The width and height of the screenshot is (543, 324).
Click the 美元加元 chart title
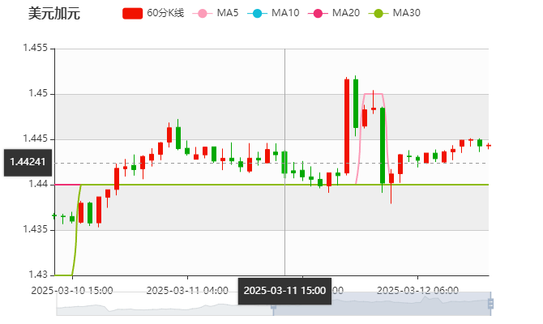(54, 13)
